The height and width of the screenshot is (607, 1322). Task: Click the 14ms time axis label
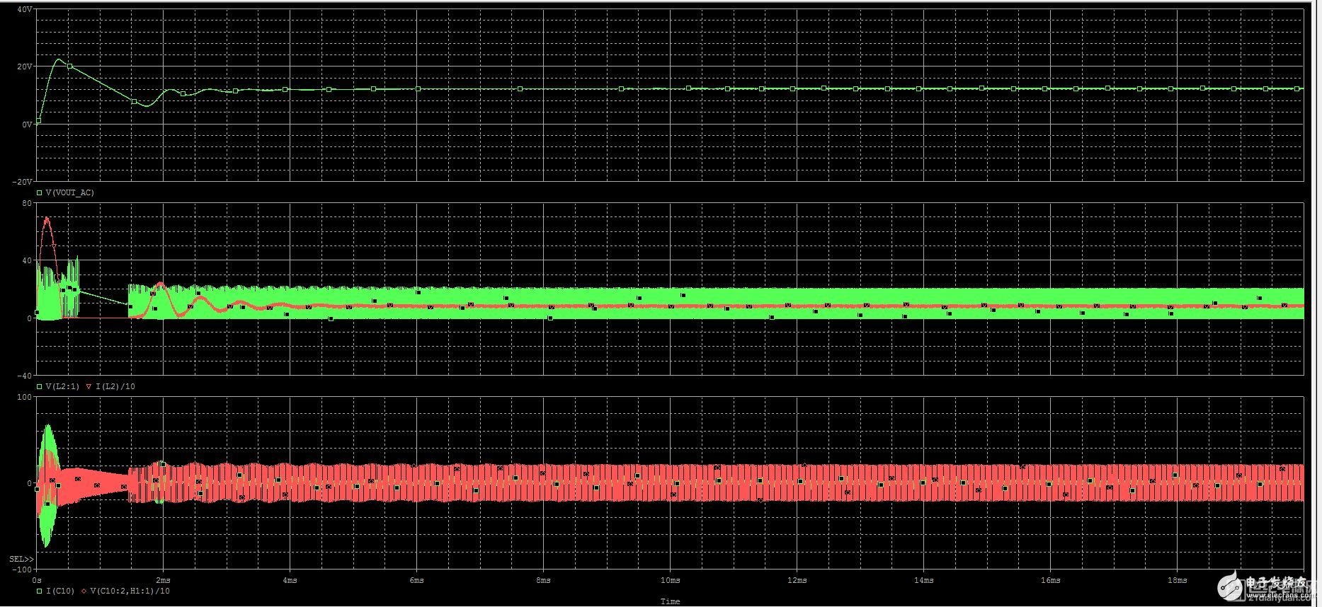[923, 580]
